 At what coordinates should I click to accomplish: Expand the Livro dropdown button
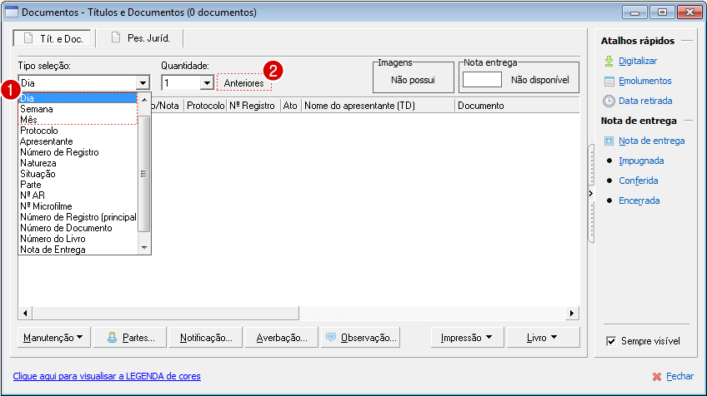[542, 338]
